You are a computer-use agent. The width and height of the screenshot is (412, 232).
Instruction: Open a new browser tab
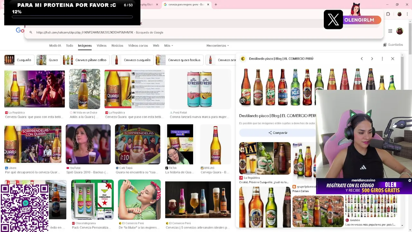tap(216, 5)
